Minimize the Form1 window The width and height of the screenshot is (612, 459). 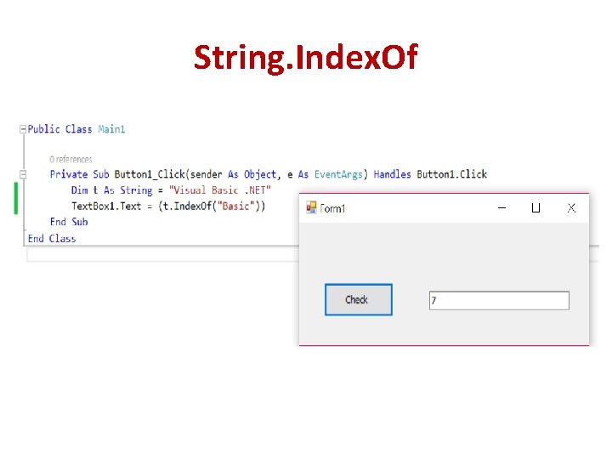(x=502, y=208)
